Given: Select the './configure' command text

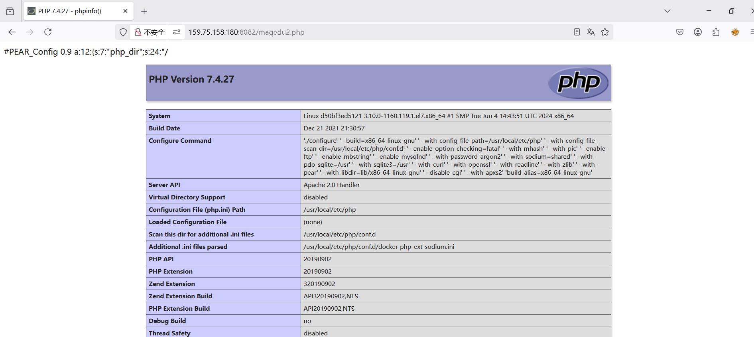Looking at the screenshot, I should point(455,156).
